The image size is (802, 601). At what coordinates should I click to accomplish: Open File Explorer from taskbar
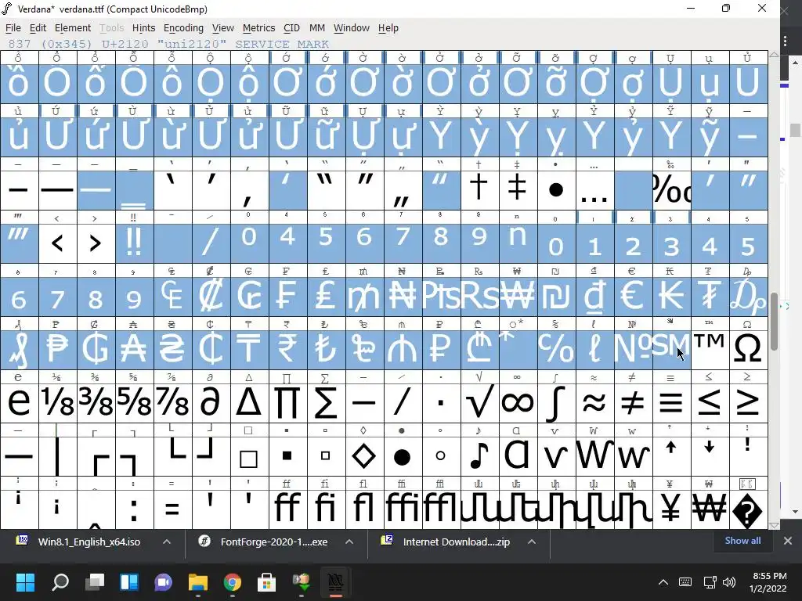[198, 582]
